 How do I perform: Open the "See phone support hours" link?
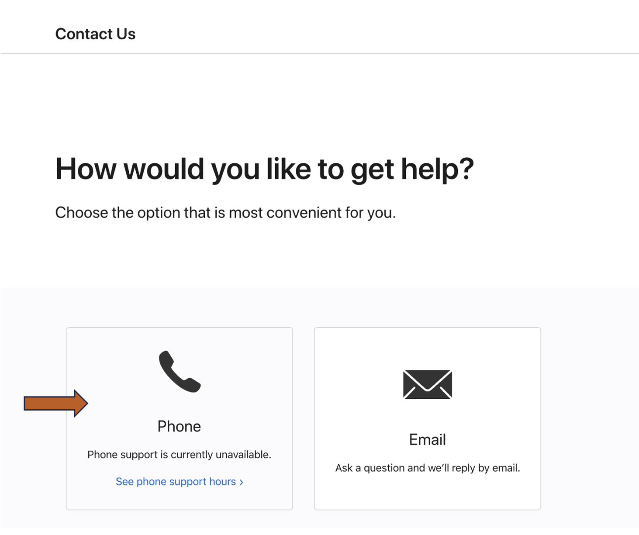tap(176, 482)
